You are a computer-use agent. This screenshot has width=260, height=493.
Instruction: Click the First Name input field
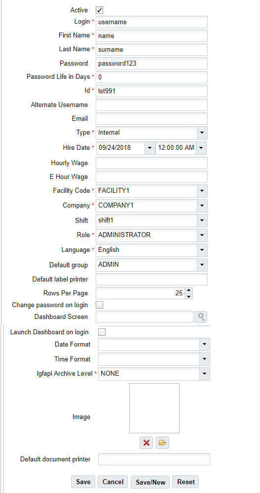(x=152, y=36)
